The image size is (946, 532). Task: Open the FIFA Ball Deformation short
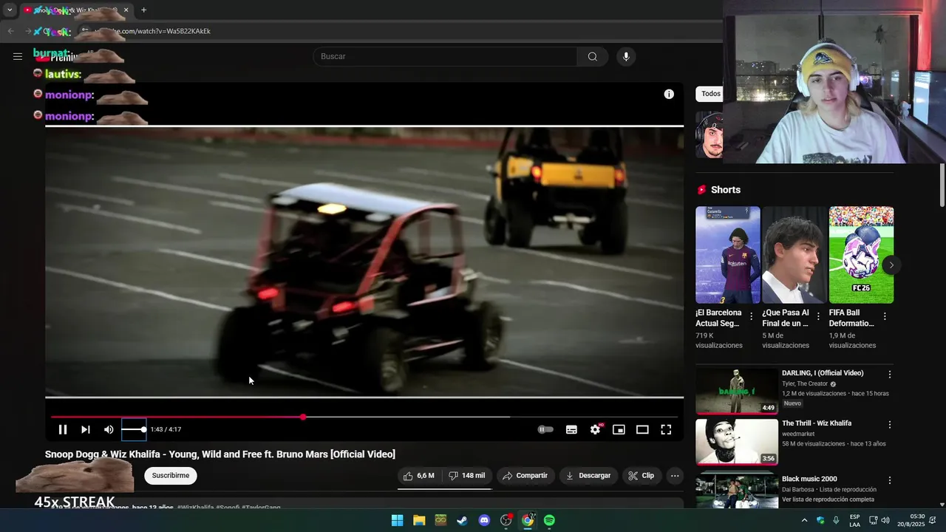pyautogui.click(x=861, y=255)
